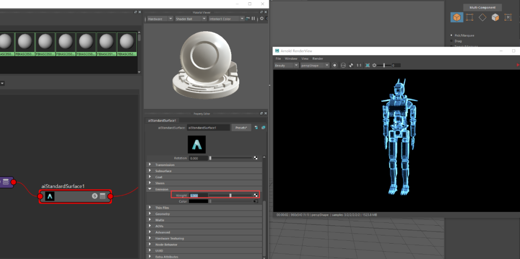Click the Arnold logo on aStandardSurface1 node
520x259 pixels.
pos(50,196)
